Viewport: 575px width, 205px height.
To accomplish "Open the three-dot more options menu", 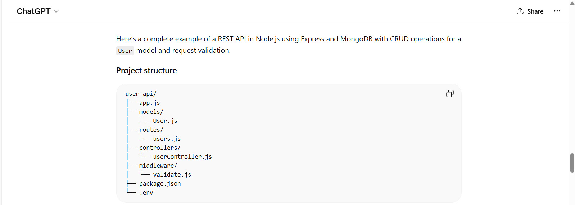I will coord(557,11).
